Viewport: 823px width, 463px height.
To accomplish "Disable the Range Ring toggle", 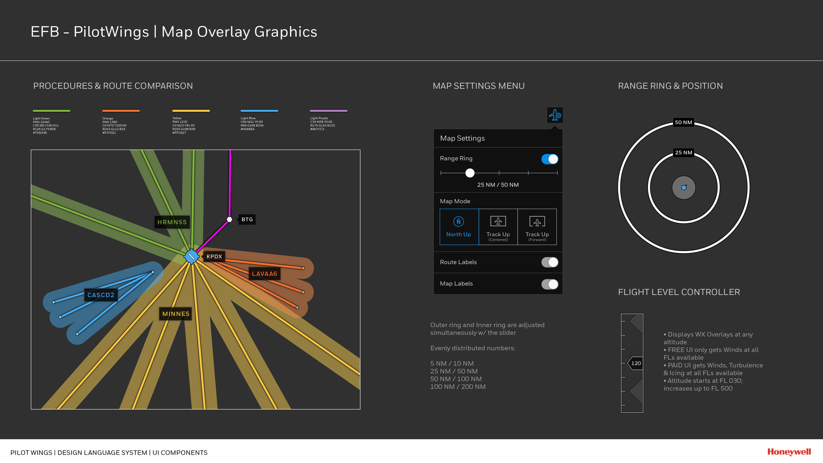I will pos(549,159).
